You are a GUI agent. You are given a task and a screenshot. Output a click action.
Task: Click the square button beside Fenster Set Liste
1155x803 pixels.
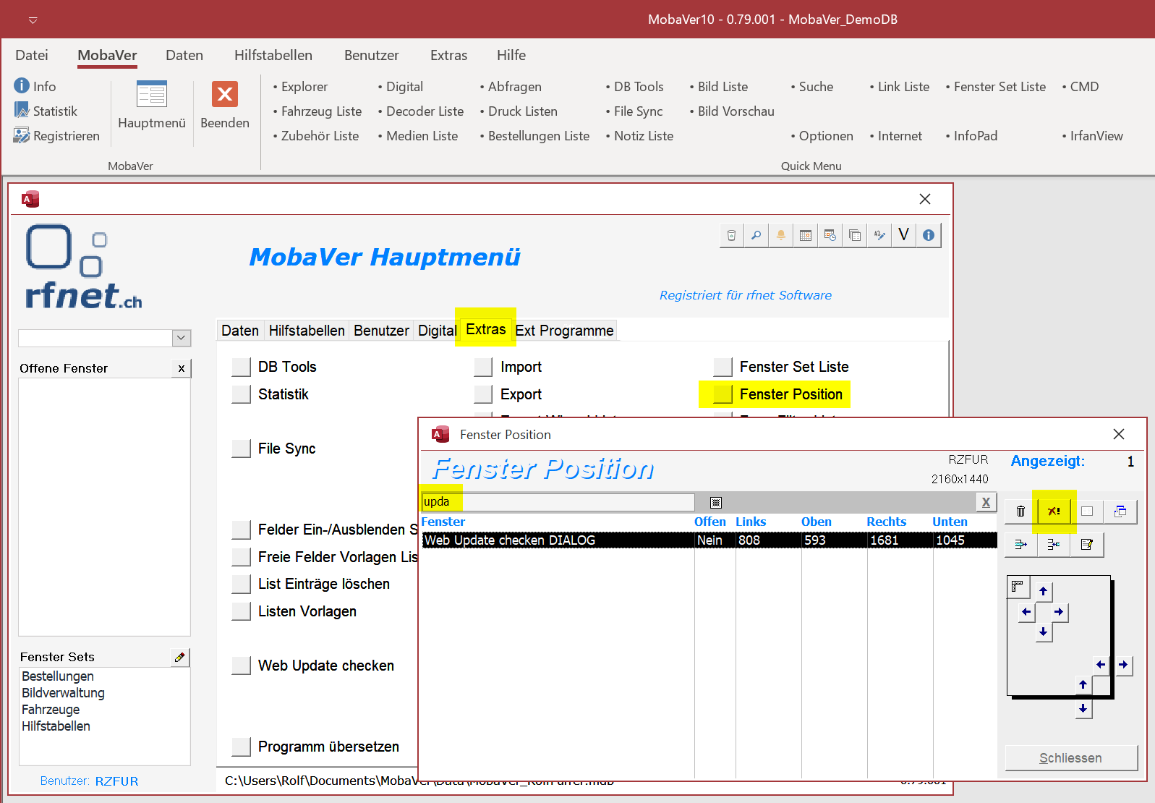point(723,367)
